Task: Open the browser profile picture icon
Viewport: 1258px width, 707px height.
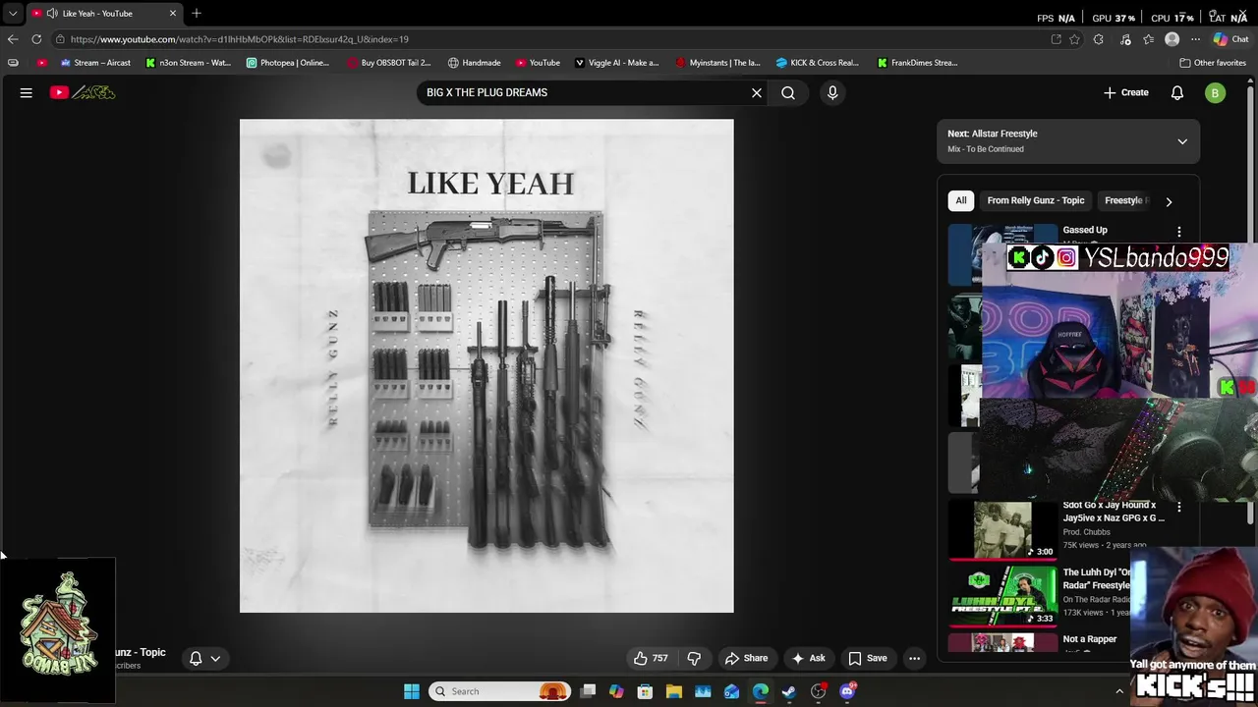Action: [1172, 39]
